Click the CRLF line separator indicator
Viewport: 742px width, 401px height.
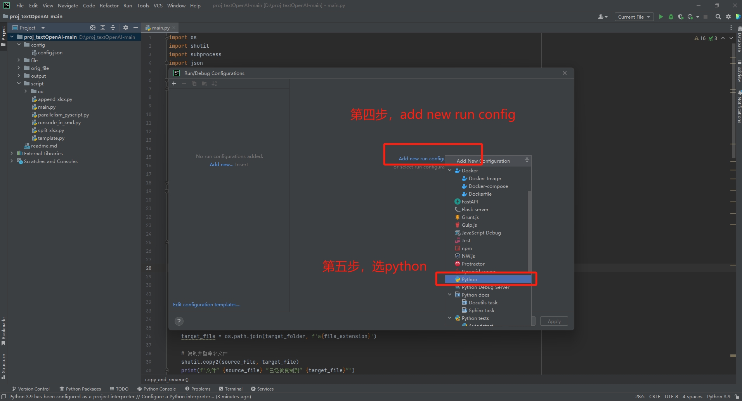coord(655,396)
